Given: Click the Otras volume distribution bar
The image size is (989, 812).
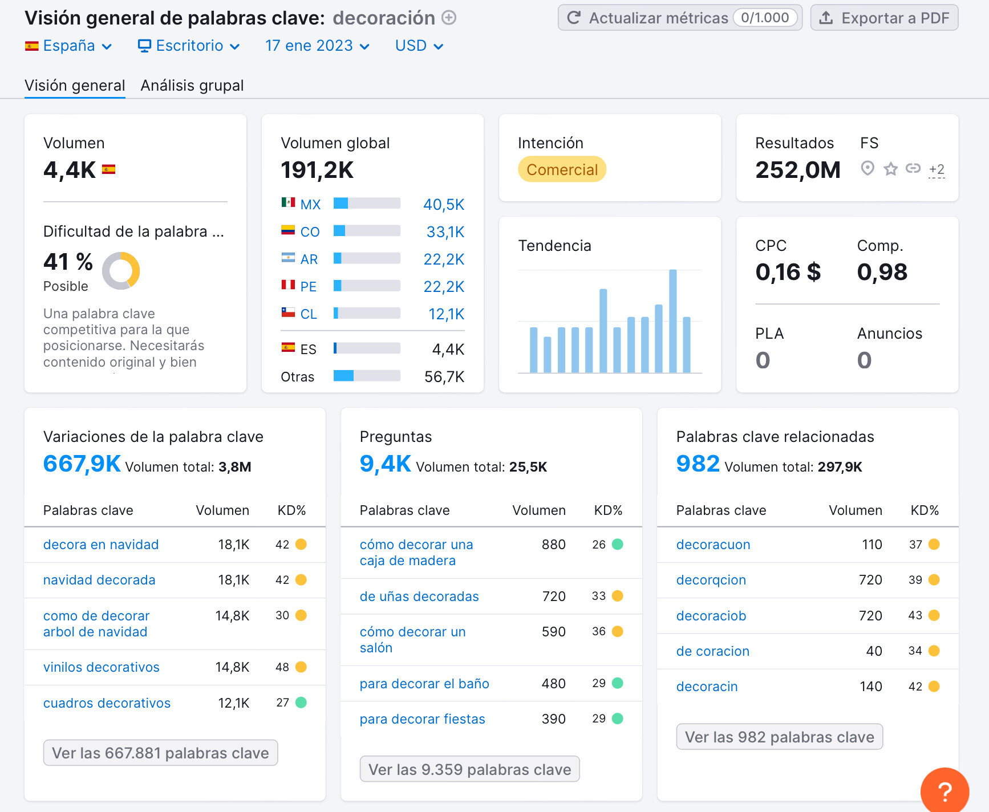Looking at the screenshot, I should pos(367,375).
